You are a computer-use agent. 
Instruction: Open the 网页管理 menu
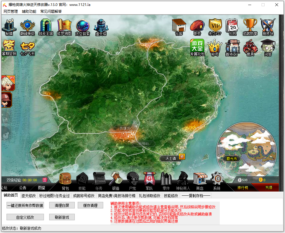tap(11, 12)
